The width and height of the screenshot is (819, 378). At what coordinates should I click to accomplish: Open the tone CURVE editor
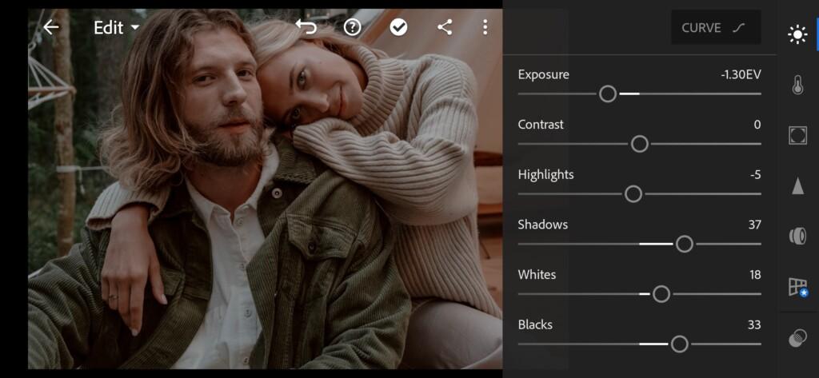pyautogui.click(x=716, y=28)
